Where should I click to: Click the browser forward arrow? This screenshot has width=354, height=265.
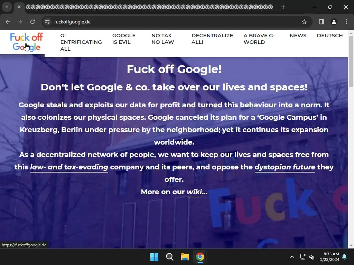click(20, 22)
